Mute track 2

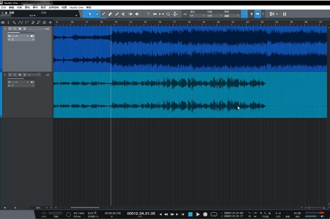(10, 75)
